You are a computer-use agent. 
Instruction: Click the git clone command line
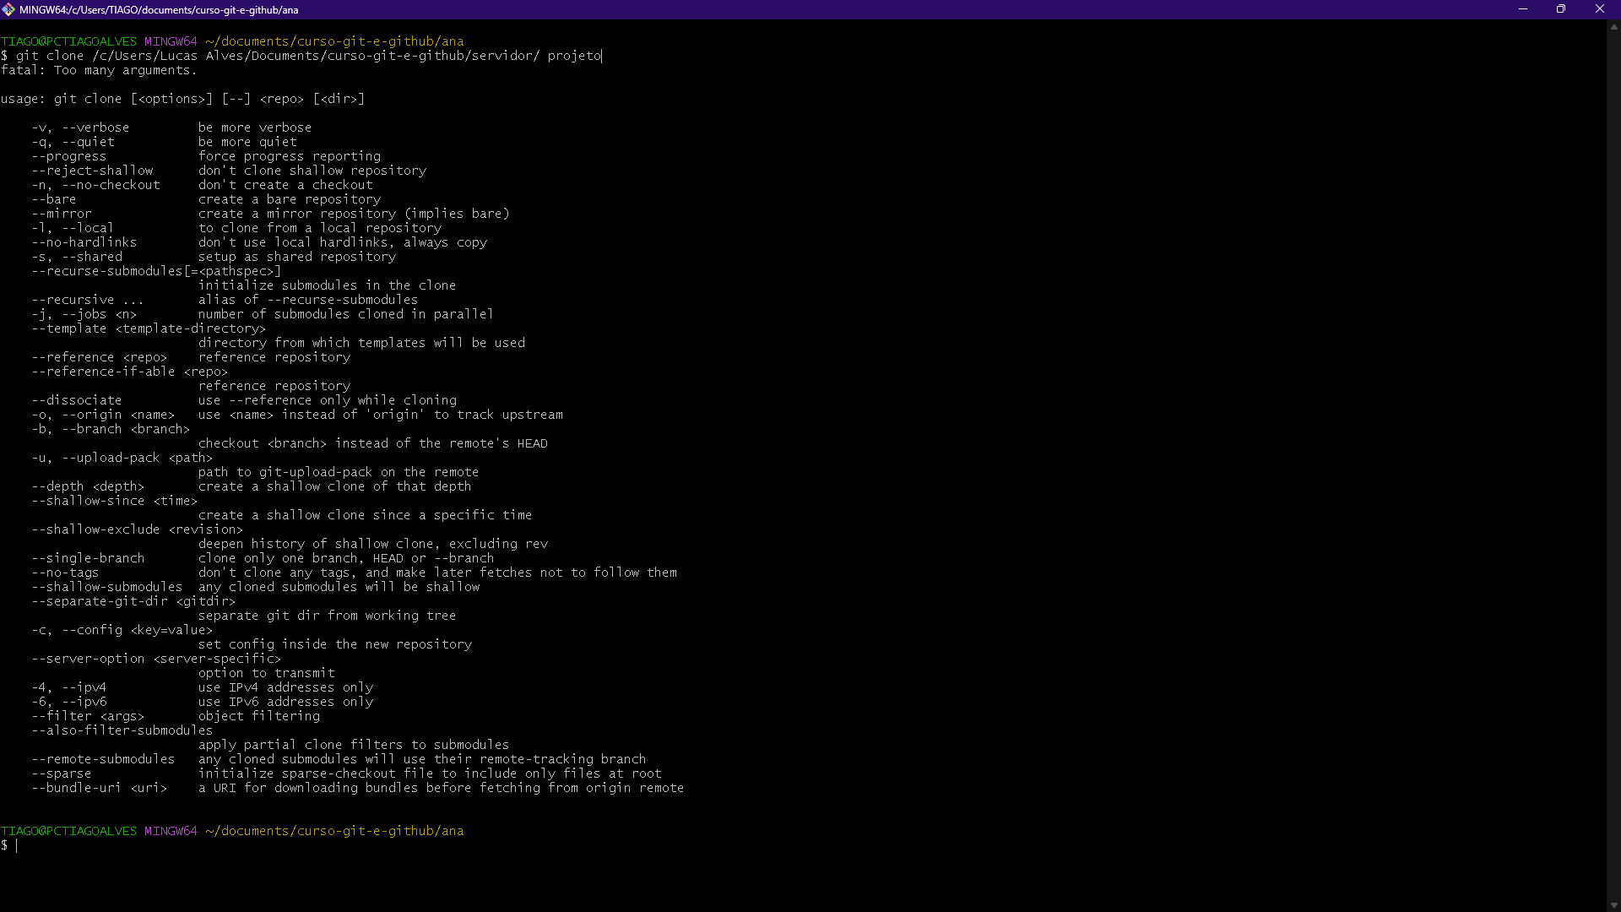pos(301,56)
